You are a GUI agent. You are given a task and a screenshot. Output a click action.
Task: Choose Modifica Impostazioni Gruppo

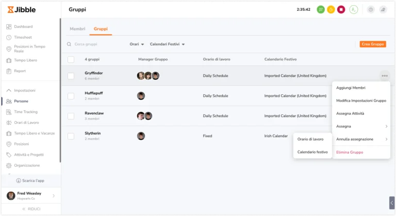(361, 101)
